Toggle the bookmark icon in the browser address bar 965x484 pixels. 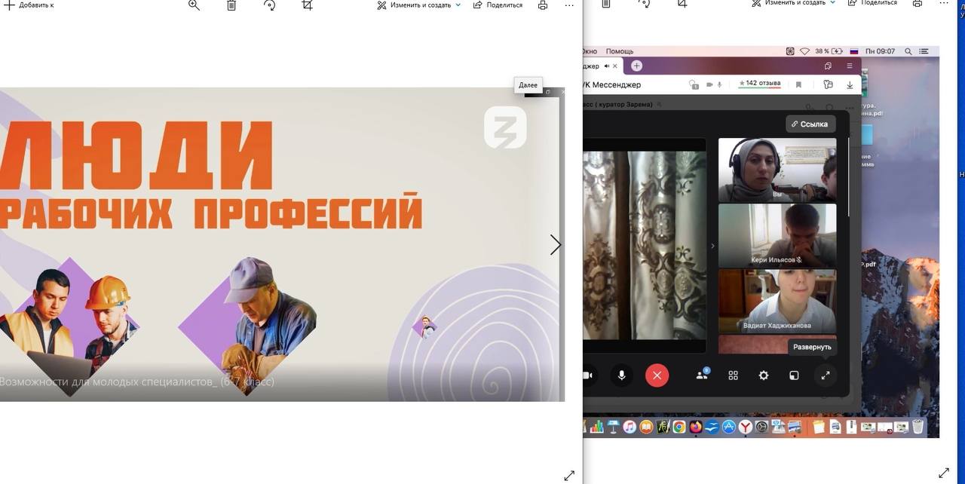(x=798, y=85)
